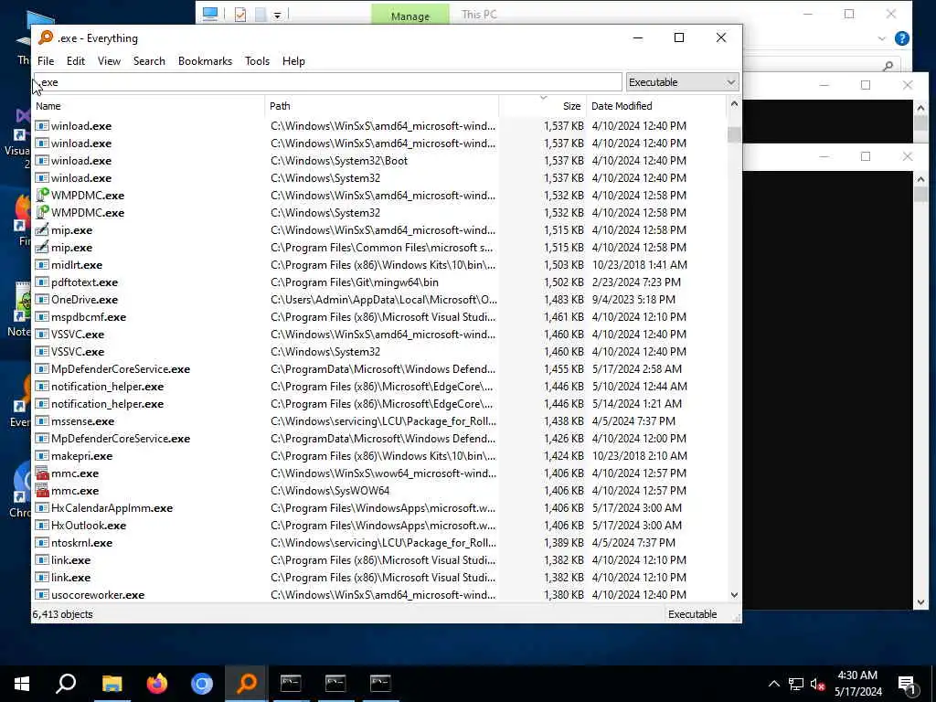Open File Explorer from taskbar
Screen dimensions: 936x702
point(112,684)
